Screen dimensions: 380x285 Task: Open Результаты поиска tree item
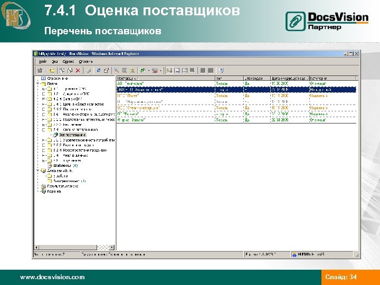(x=62, y=186)
